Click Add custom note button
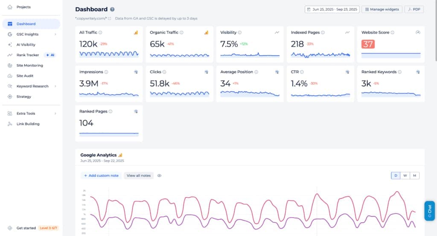Image resolution: width=437 pixels, height=236 pixels. [x=101, y=176]
